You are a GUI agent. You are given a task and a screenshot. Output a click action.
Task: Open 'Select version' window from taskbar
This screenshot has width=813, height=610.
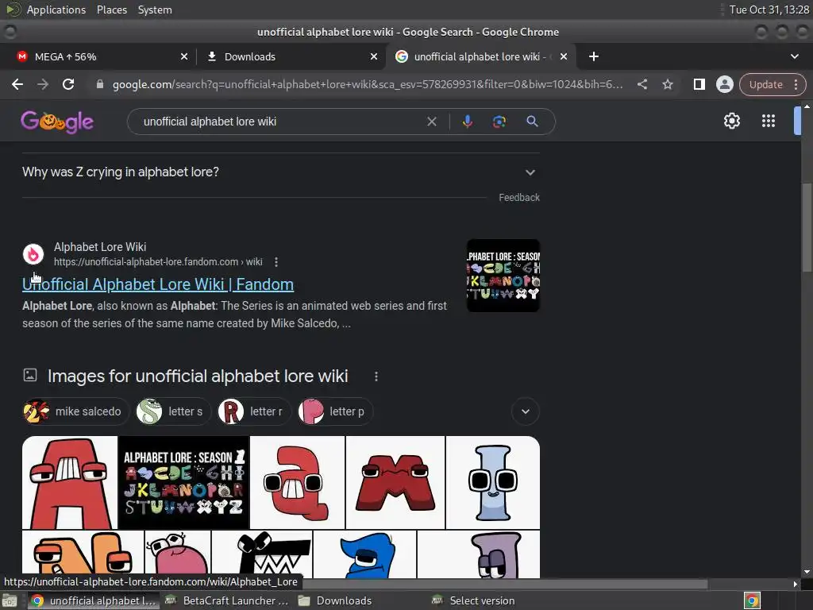(x=474, y=600)
